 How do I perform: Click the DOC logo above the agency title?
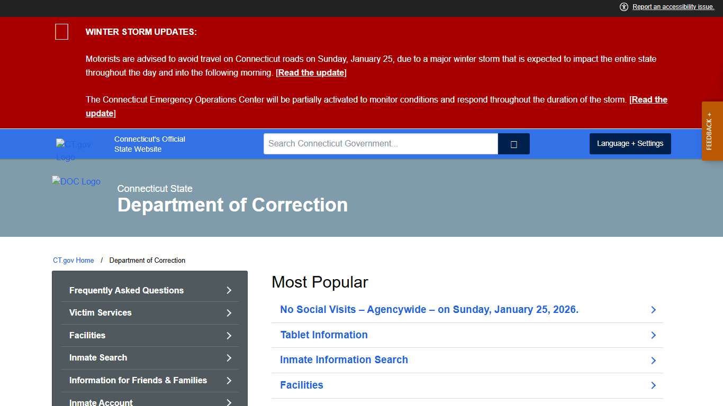pos(76,181)
